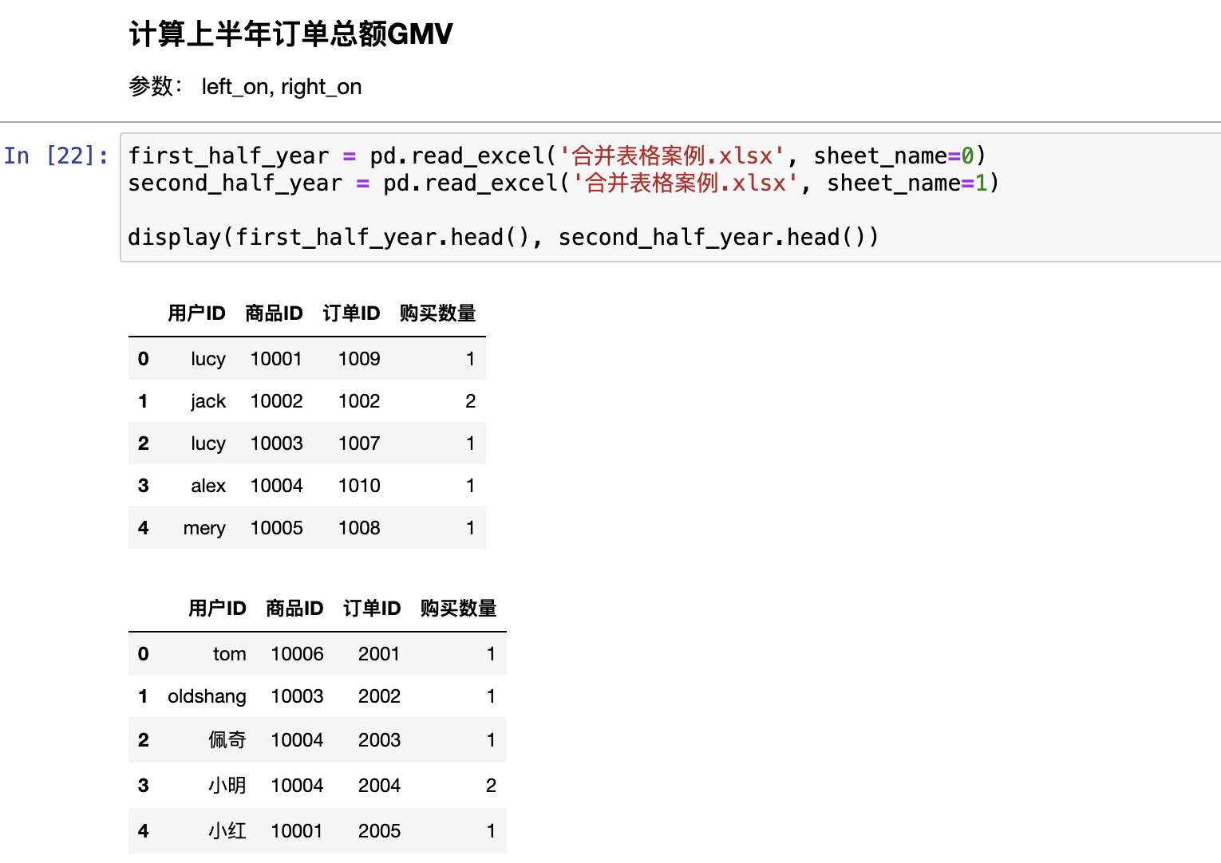The image size is (1221, 863).
Task: Select the 佩奇 user cell
Action: click(x=227, y=740)
